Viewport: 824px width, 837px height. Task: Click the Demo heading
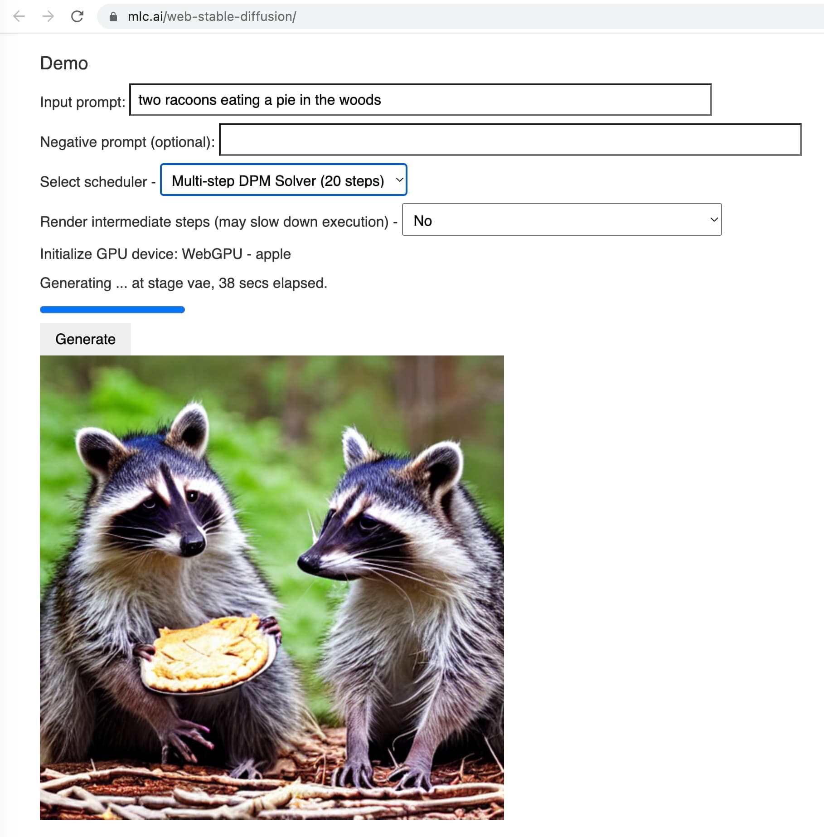[x=64, y=63]
